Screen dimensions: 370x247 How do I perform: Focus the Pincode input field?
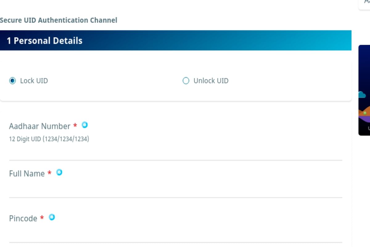pos(175,235)
